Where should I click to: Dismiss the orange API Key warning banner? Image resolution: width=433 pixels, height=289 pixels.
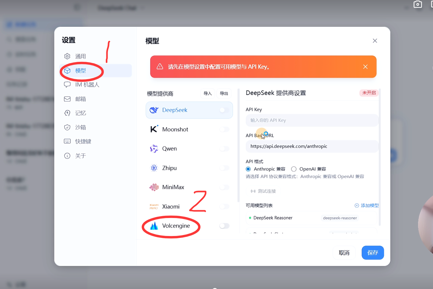click(x=365, y=67)
